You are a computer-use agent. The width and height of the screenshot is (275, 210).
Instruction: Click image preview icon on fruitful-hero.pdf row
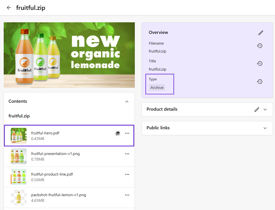tap(118, 133)
